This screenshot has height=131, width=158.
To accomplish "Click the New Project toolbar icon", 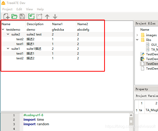I will [7, 16].
